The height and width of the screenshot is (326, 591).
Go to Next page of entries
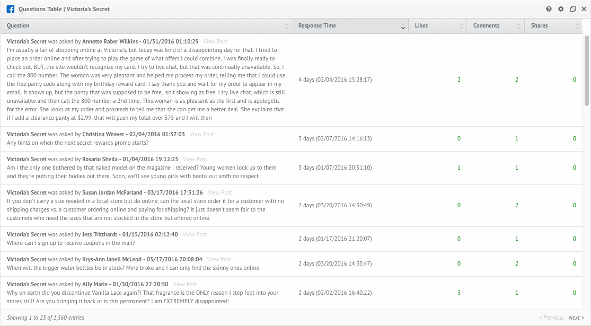[x=576, y=318]
